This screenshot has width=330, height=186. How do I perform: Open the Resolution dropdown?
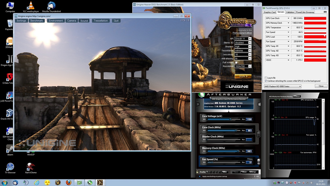[x=243, y=66]
